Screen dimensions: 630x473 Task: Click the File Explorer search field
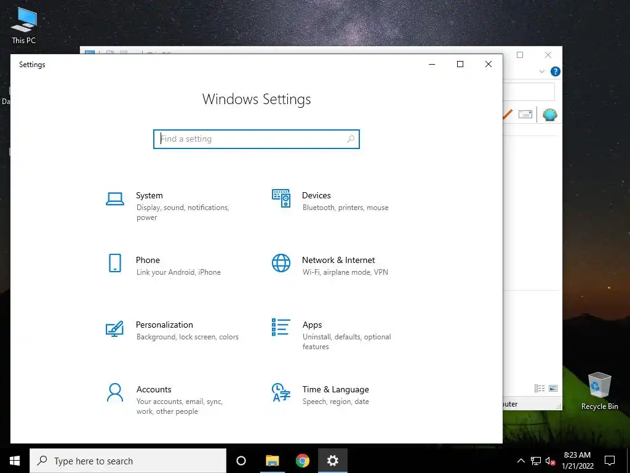tap(528, 92)
